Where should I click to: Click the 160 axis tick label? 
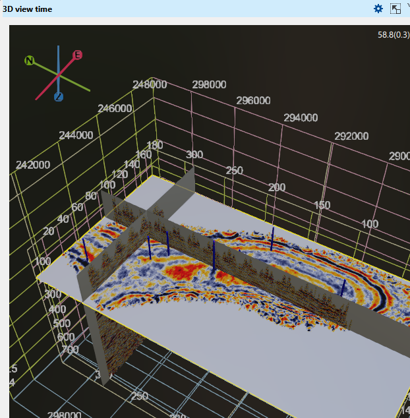[144, 154]
